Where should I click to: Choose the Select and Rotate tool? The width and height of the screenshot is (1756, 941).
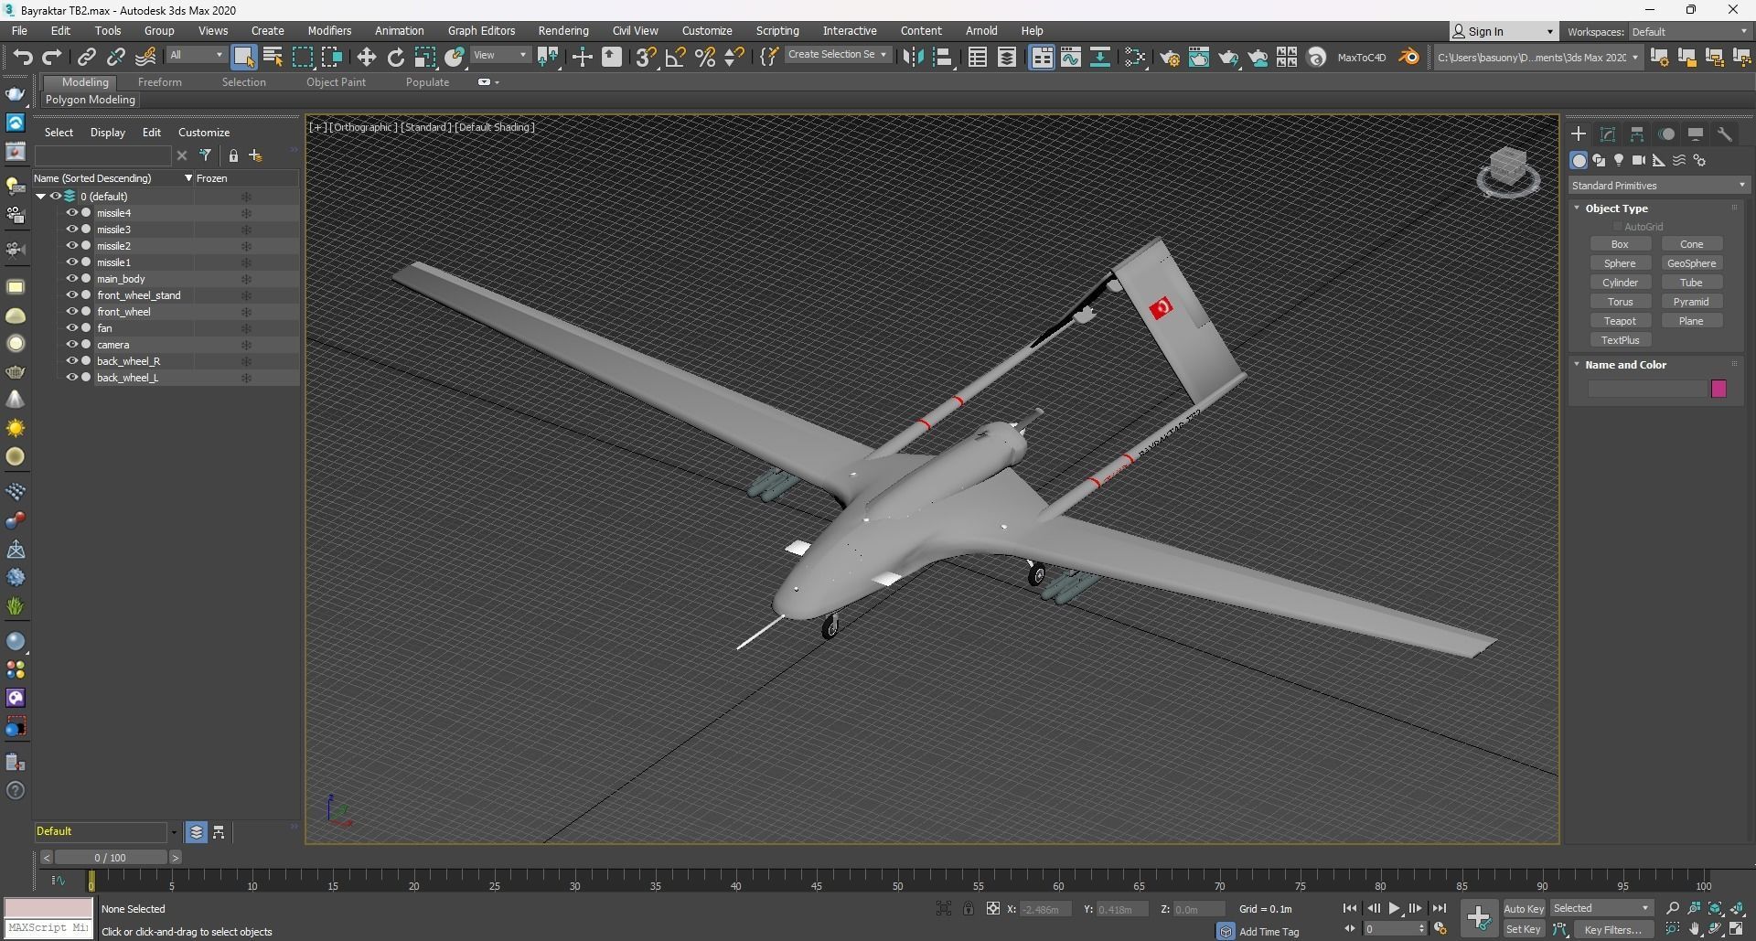(396, 57)
